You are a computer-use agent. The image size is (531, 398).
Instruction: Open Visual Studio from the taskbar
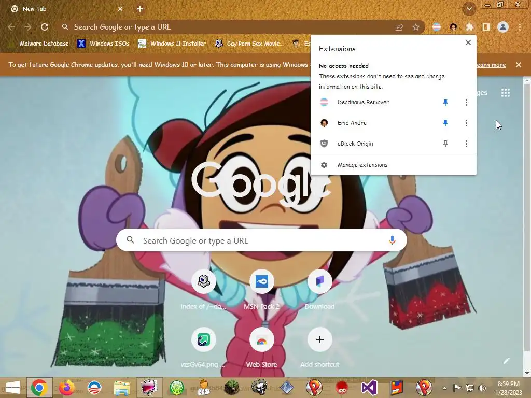click(x=369, y=388)
